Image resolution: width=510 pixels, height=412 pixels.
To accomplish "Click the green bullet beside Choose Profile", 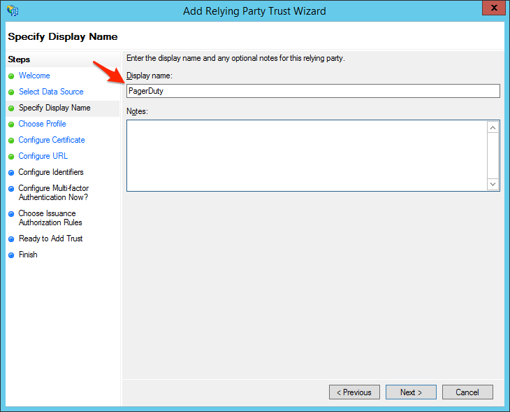I will 11,124.
